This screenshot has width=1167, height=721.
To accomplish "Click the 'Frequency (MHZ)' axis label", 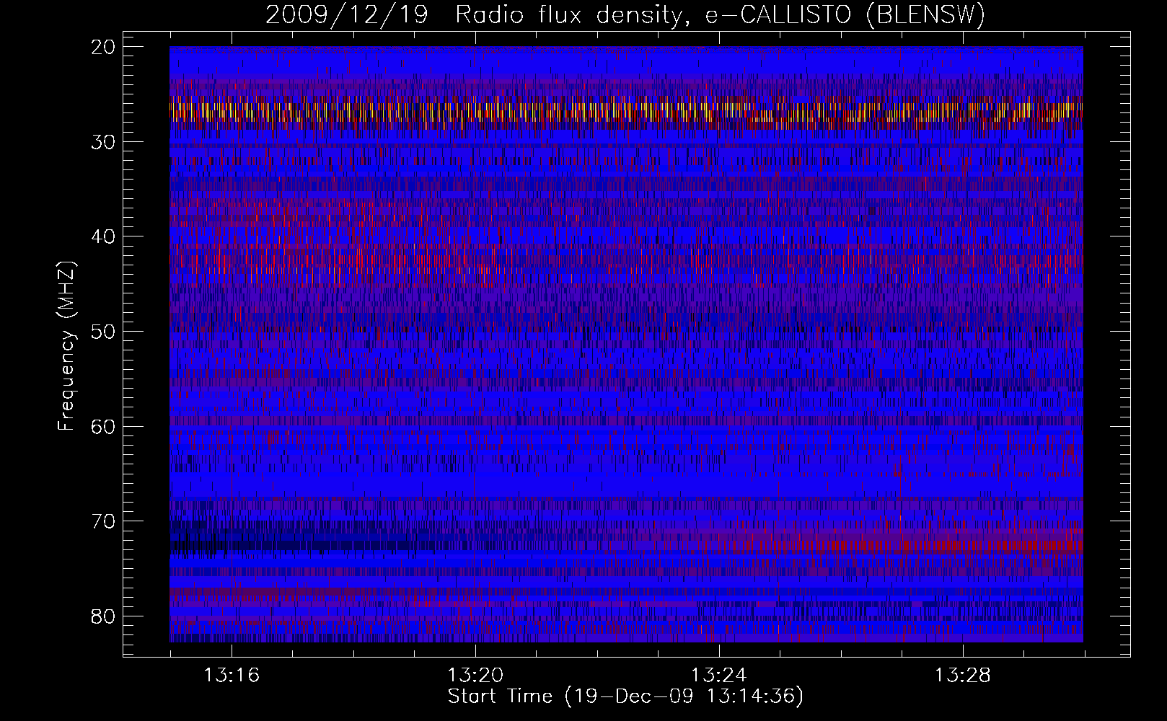I will coord(66,346).
